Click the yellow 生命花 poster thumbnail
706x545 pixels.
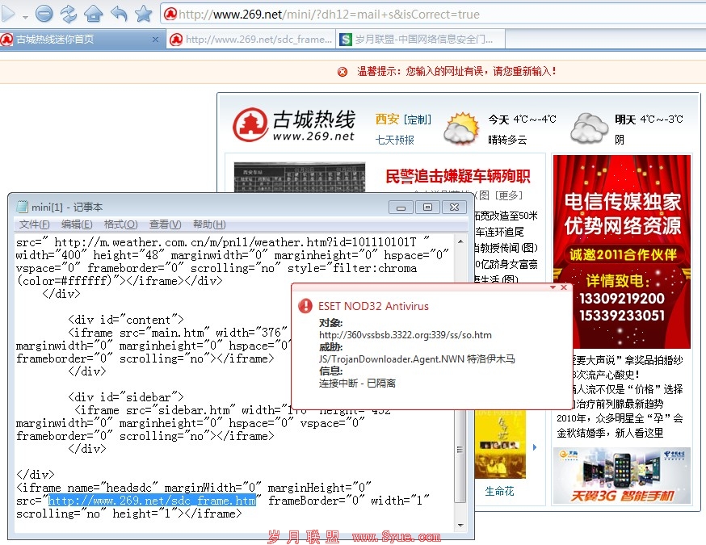tap(500, 444)
